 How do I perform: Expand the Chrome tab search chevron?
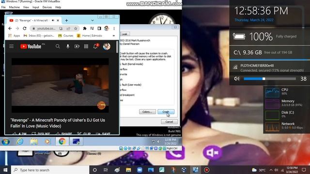[x=93, y=20]
